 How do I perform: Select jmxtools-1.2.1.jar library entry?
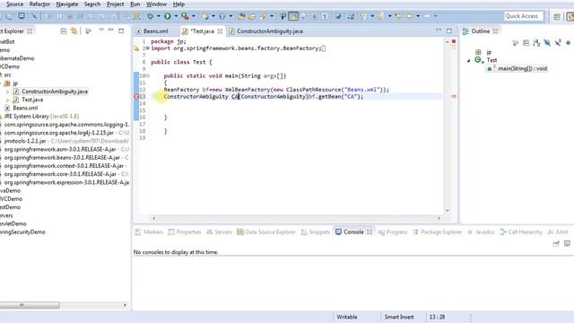pos(25,141)
